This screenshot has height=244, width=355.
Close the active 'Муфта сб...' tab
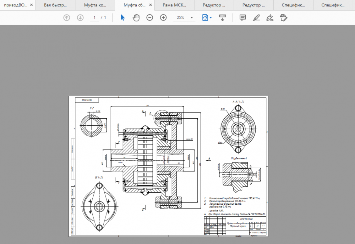tap(151, 5)
